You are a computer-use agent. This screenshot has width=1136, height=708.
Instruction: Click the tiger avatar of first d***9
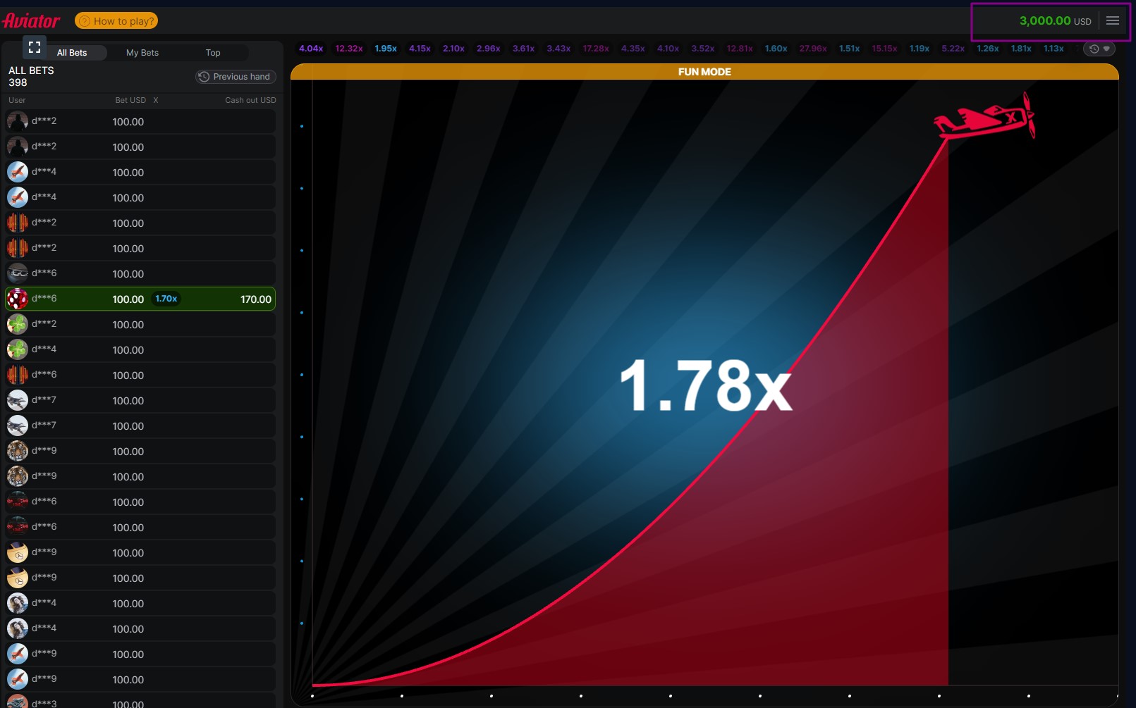pyautogui.click(x=18, y=451)
